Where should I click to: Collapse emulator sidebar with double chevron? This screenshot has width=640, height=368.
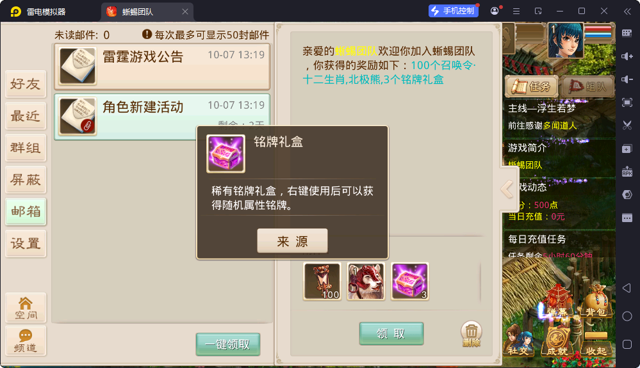(x=627, y=12)
